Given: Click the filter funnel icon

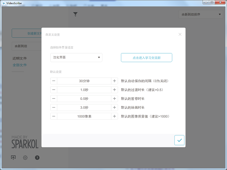Looking at the screenshot, I should click(75, 14).
